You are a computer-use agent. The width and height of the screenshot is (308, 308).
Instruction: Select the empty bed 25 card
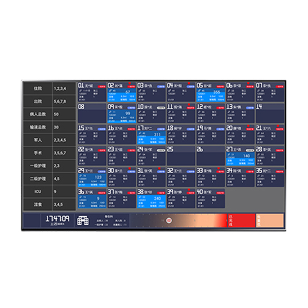[x=181, y=156]
